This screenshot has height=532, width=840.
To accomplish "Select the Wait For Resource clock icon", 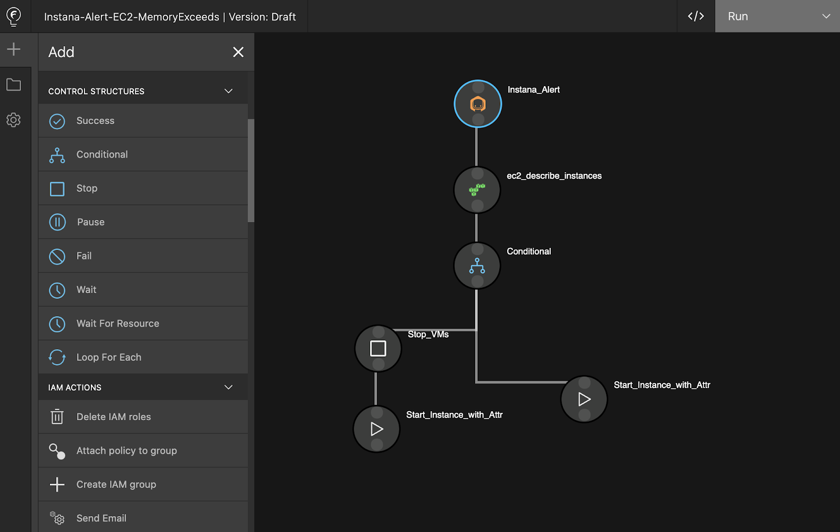I will [57, 324].
